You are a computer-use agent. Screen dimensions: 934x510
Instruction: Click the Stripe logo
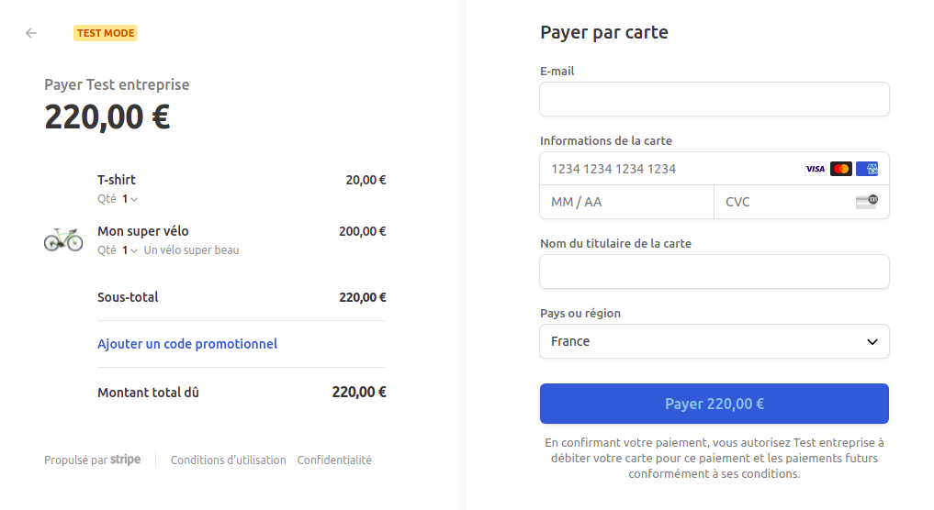(x=126, y=460)
